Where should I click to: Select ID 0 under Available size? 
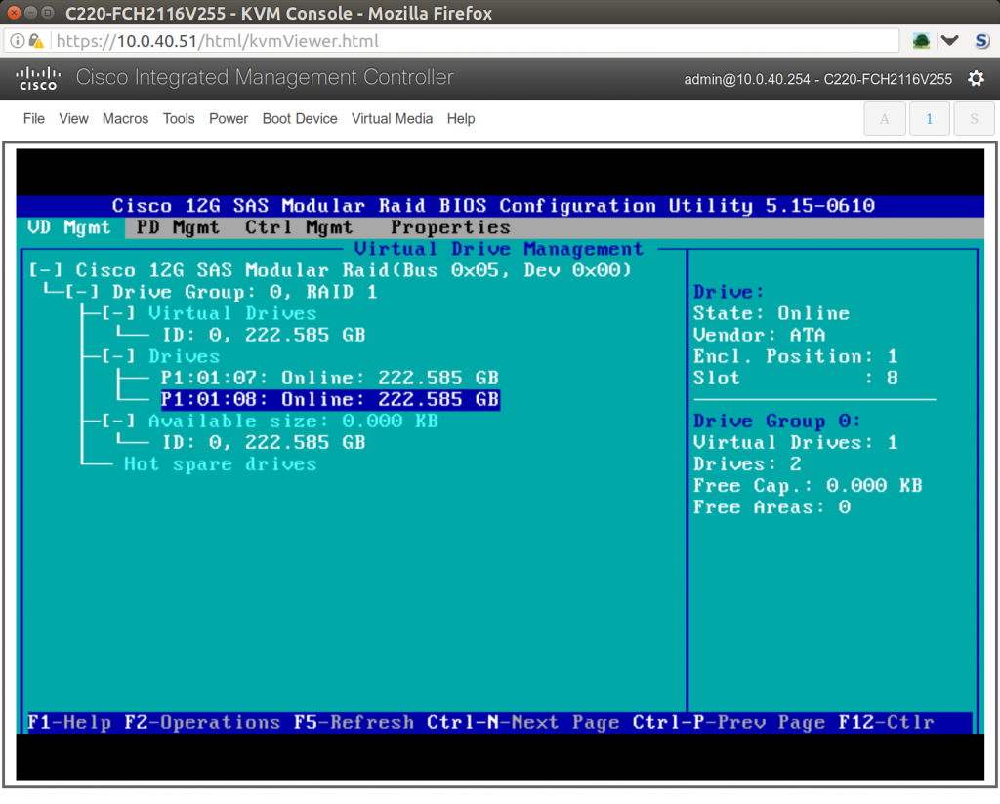coord(264,443)
